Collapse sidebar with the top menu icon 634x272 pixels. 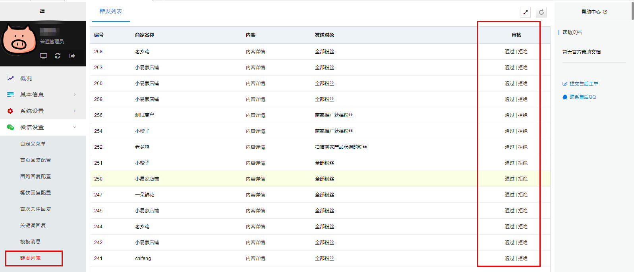pyautogui.click(x=42, y=12)
